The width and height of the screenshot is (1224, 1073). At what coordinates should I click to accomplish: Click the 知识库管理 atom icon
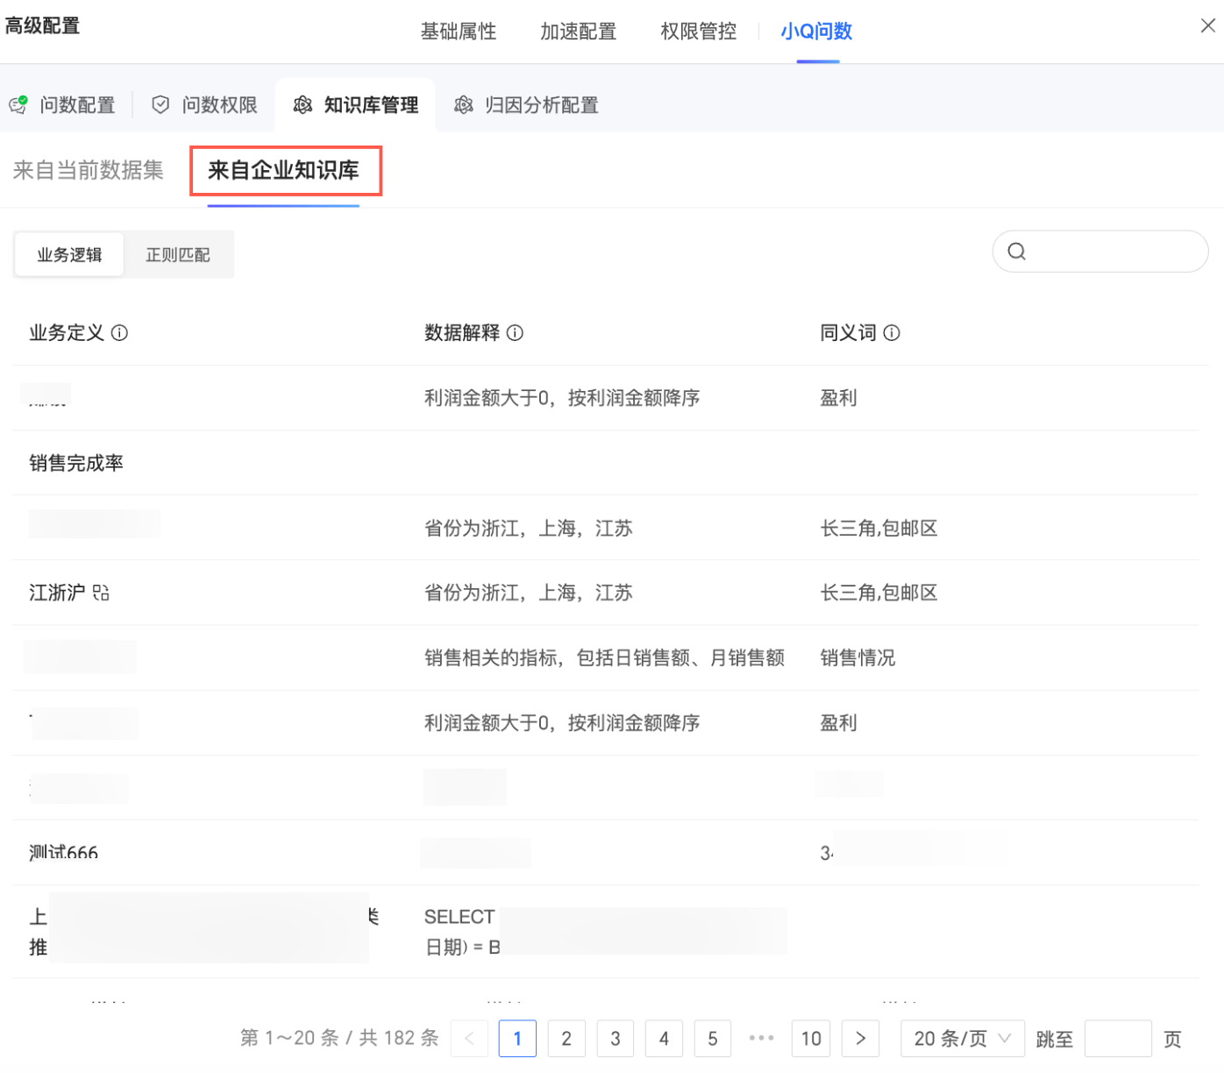(x=302, y=105)
